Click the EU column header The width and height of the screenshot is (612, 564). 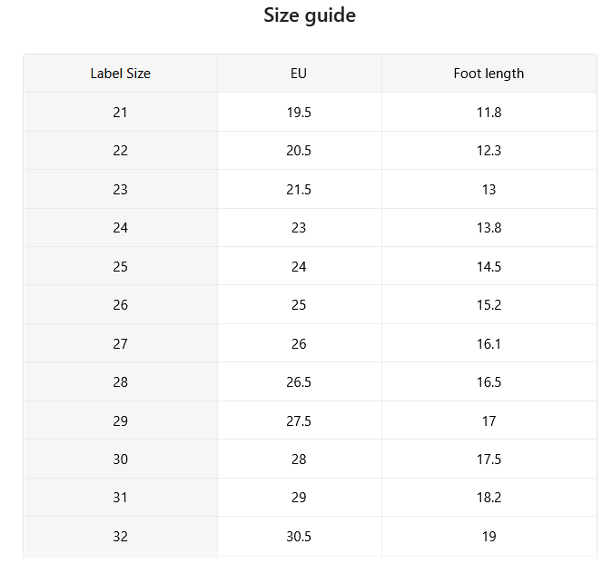[x=299, y=74]
